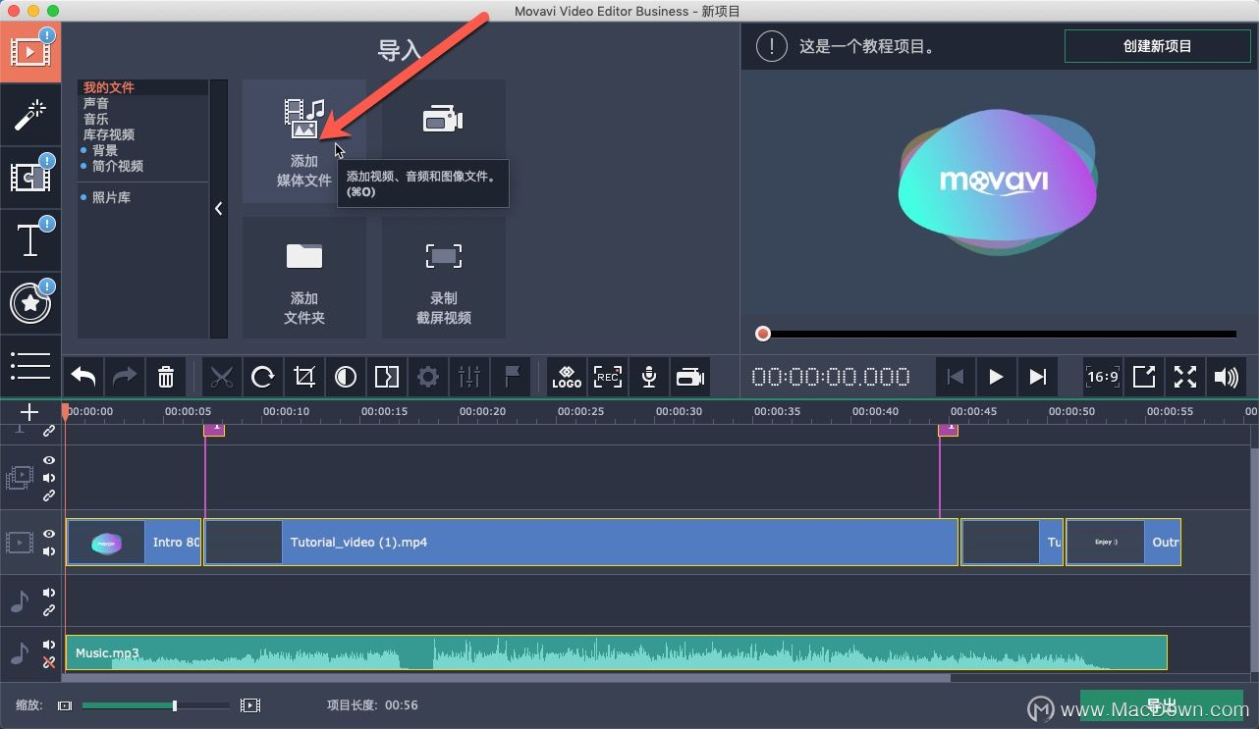The width and height of the screenshot is (1259, 729).
Task: Select the Intro clip on the timeline
Action: coord(134,542)
